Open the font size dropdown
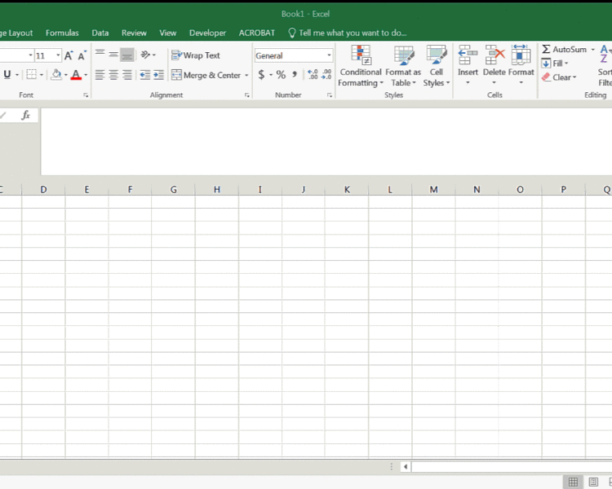 point(58,55)
